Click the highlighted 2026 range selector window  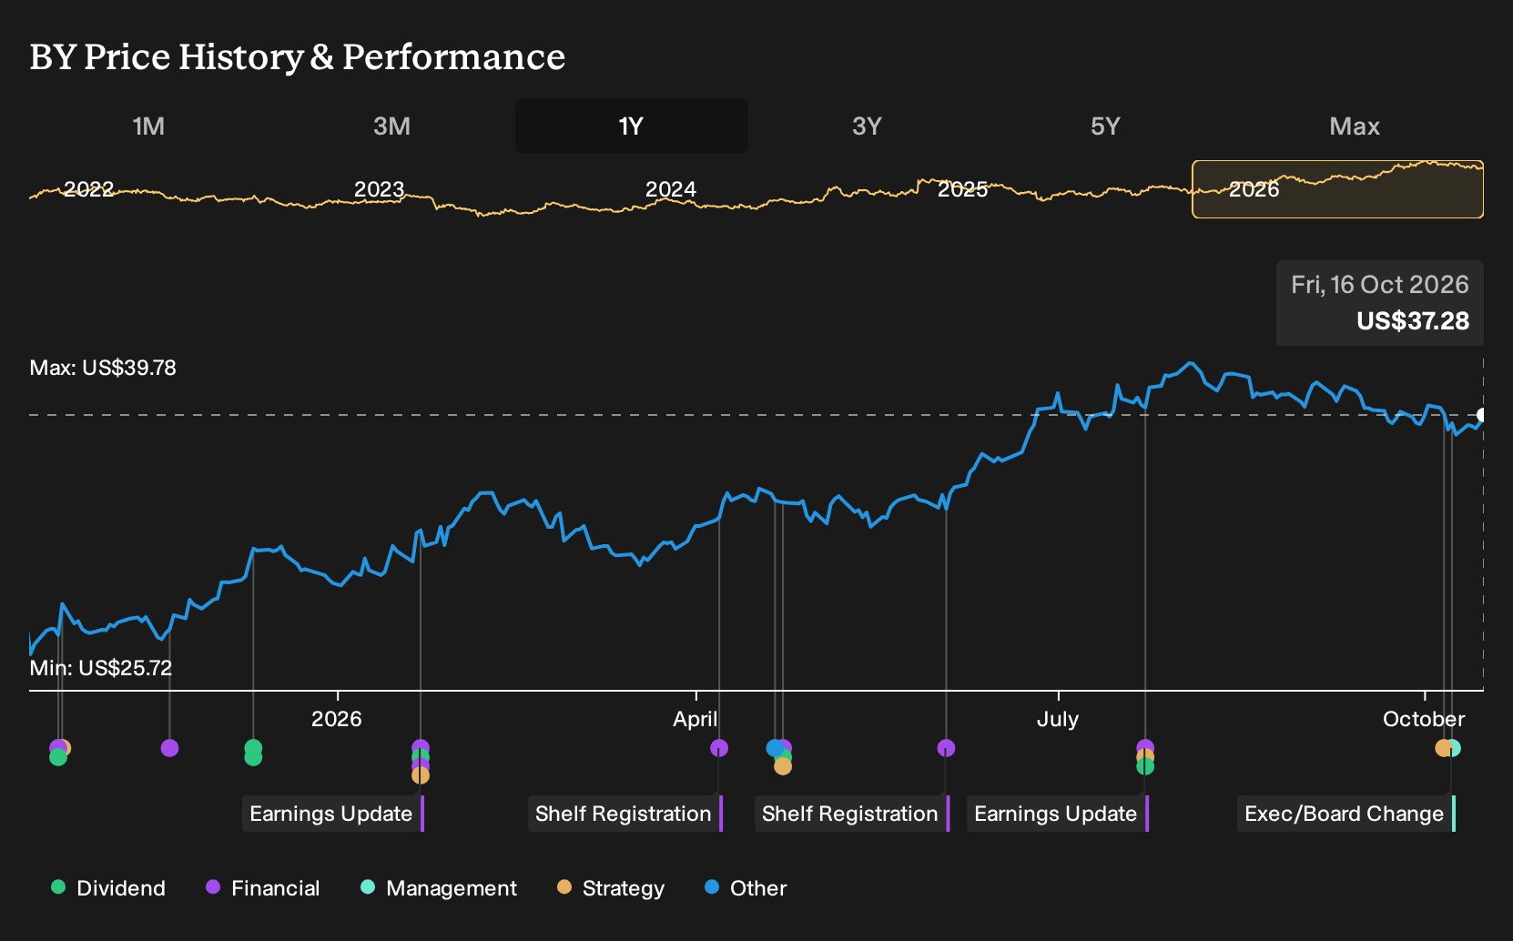click(x=1337, y=189)
